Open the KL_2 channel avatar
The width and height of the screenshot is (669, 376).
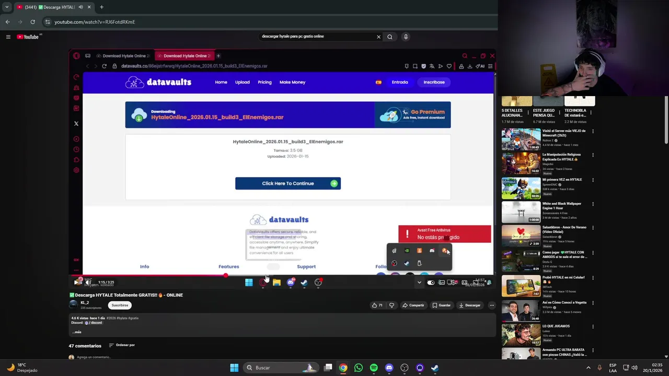(x=73, y=304)
